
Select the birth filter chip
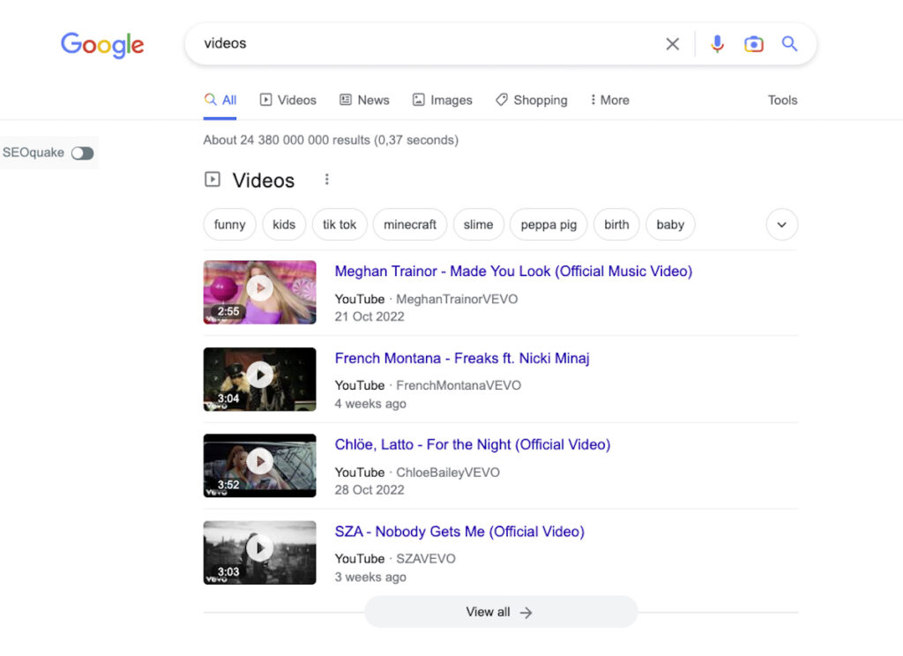pyautogui.click(x=616, y=225)
